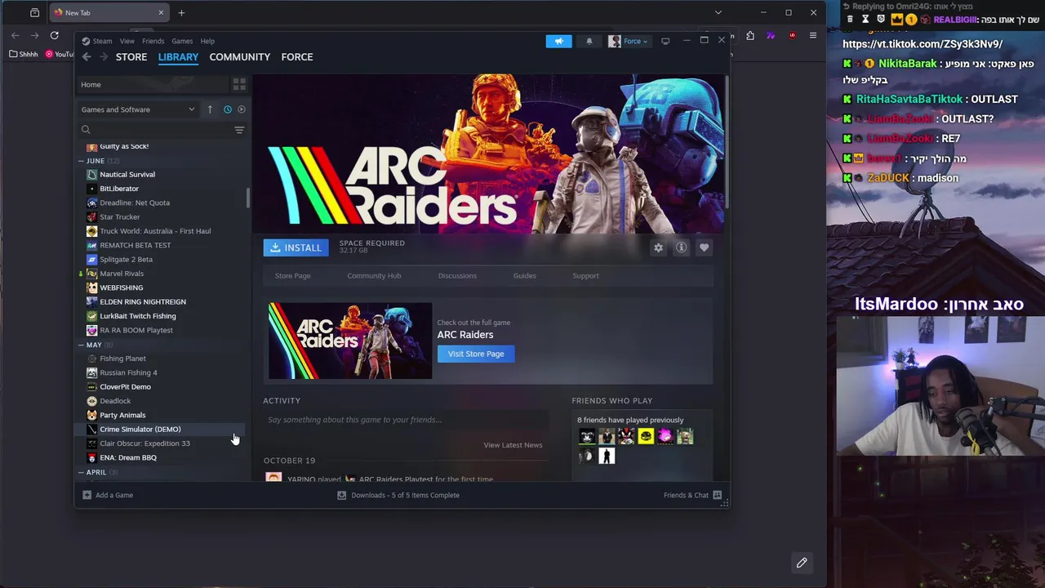Open the Discussions tab

[x=457, y=276]
